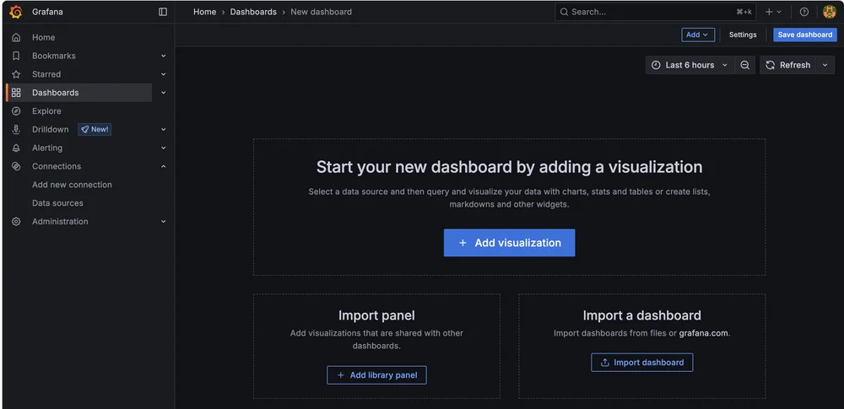Click the Alerting bell icon
Image resolution: width=844 pixels, height=409 pixels.
click(x=16, y=148)
